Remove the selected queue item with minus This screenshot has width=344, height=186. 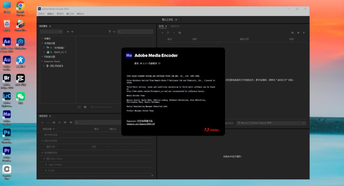pos(174,33)
